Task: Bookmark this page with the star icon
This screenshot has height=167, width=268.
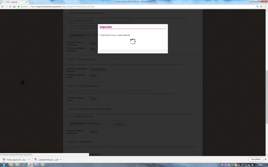Action: point(261,7)
